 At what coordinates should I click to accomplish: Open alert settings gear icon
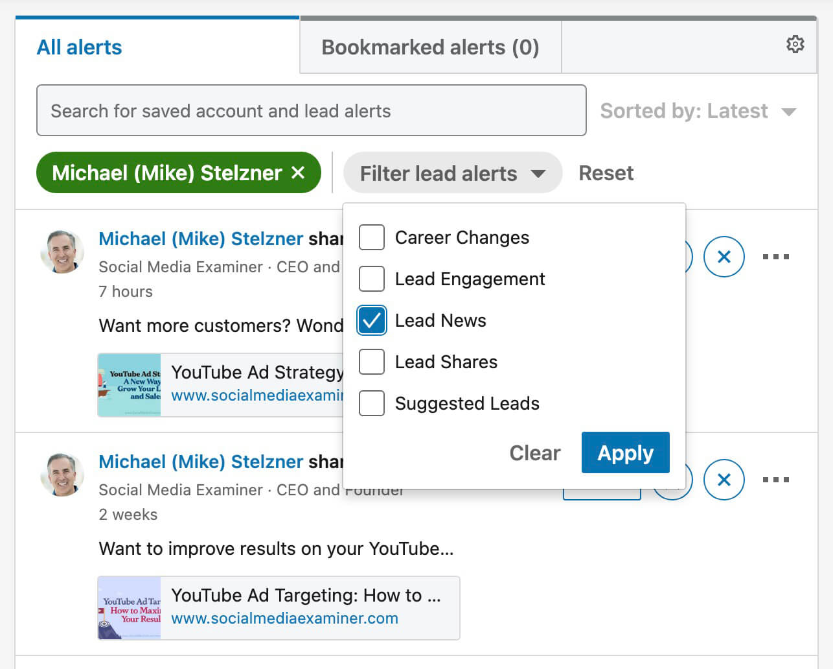point(795,44)
